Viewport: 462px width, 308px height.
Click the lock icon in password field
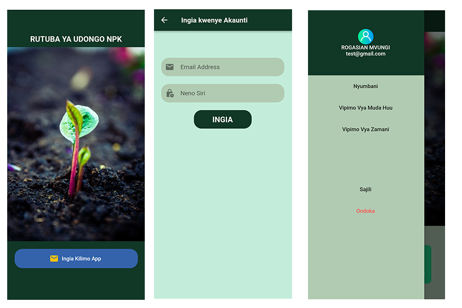(x=170, y=93)
